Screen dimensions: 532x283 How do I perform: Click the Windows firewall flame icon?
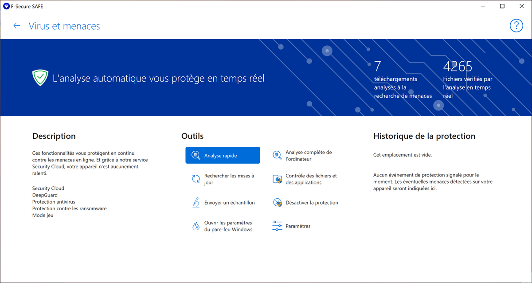click(x=196, y=226)
